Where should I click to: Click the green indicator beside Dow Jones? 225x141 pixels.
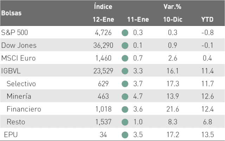pos(125,46)
